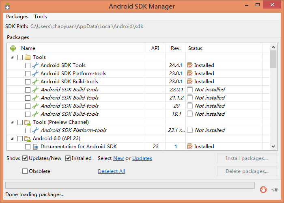Click the Rev. column header

(x=176, y=48)
